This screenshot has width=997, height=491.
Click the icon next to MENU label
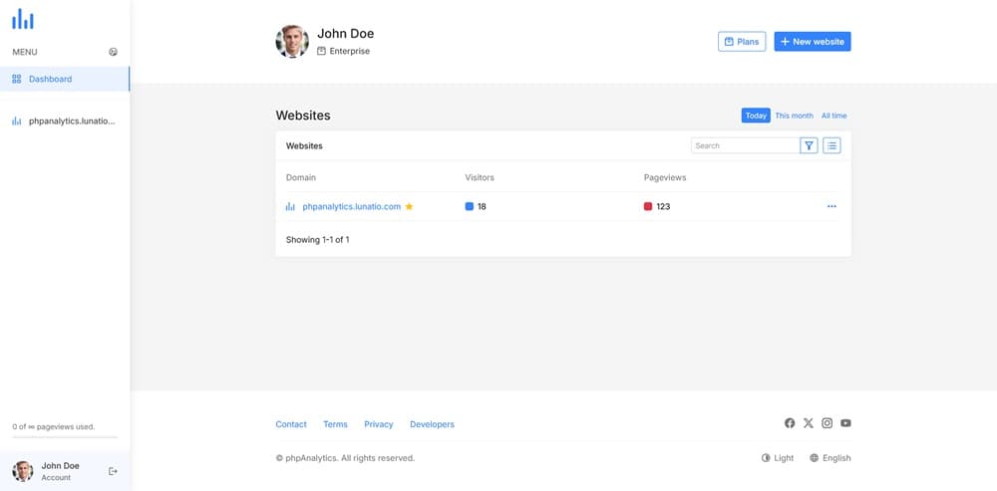(114, 52)
